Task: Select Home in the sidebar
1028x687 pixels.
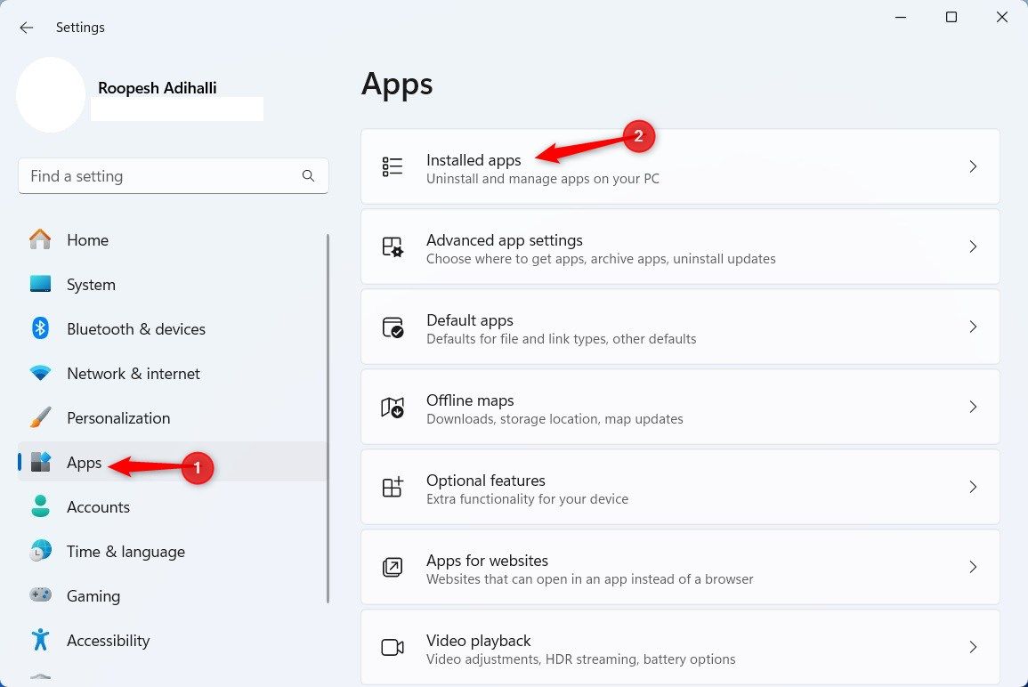Action: [x=172, y=240]
